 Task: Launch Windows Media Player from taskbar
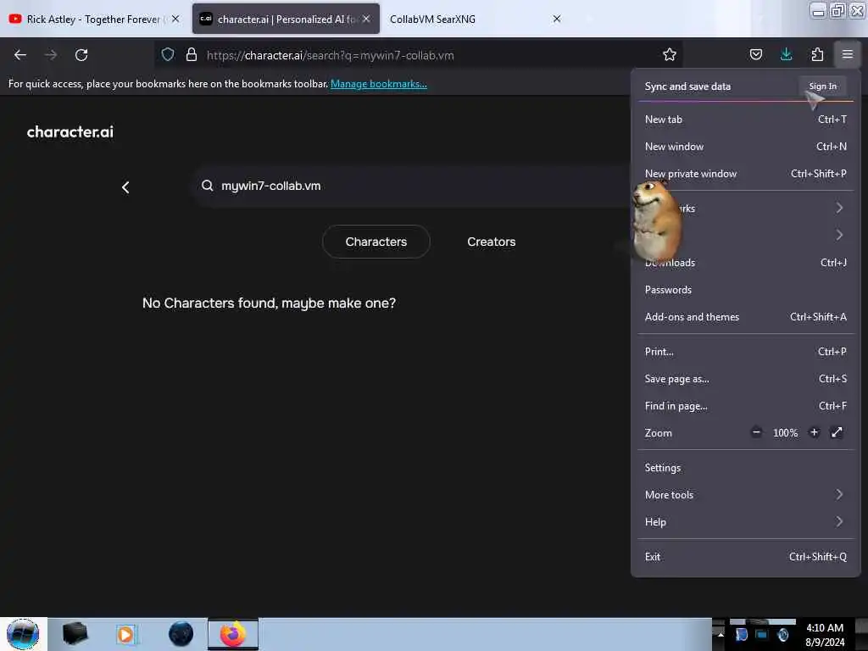(x=126, y=634)
